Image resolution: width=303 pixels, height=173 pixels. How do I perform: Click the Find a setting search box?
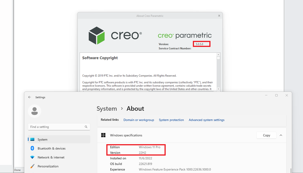pyautogui.click(x=56, y=127)
